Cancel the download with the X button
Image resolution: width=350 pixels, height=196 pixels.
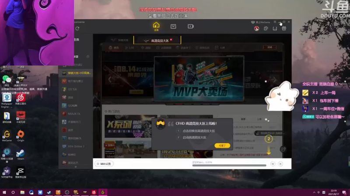(280, 164)
